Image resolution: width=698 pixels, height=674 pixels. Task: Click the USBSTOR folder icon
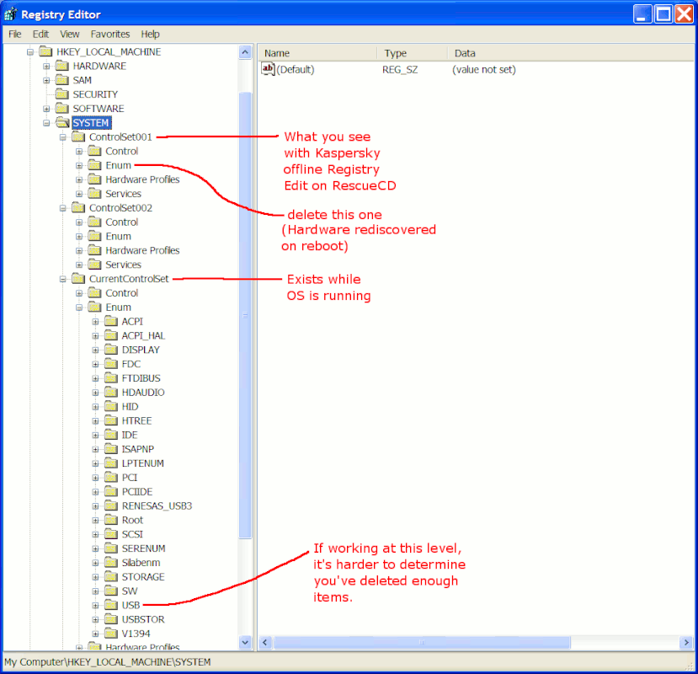(111, 619)
